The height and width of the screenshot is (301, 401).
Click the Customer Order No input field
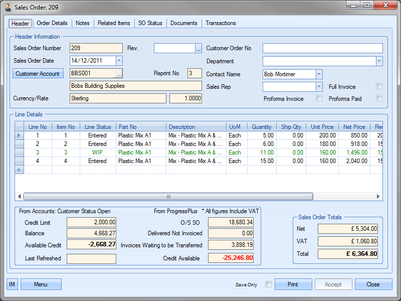pos(322,48)
